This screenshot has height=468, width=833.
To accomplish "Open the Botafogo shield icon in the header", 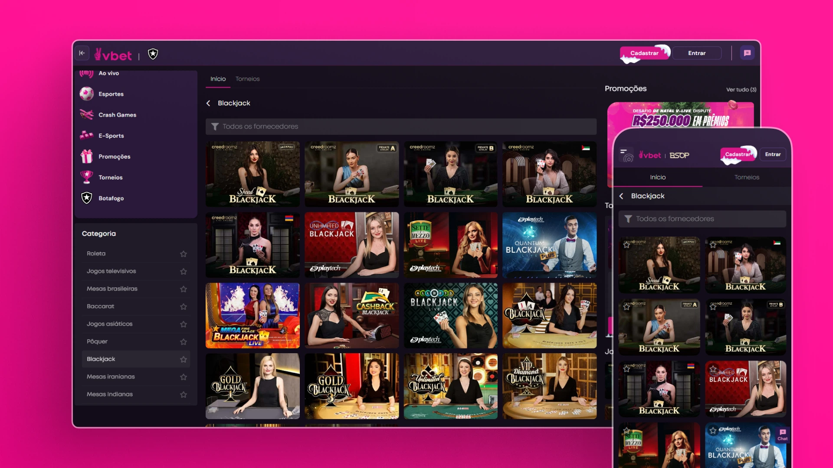I will tap(153, 54).
